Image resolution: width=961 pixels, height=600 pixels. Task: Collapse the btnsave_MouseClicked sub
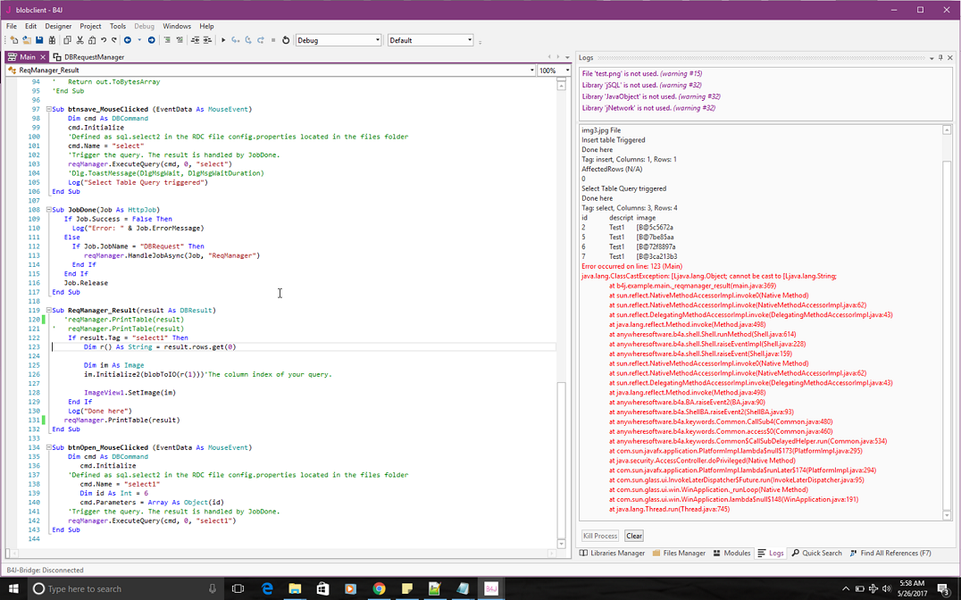coord(49,110)
